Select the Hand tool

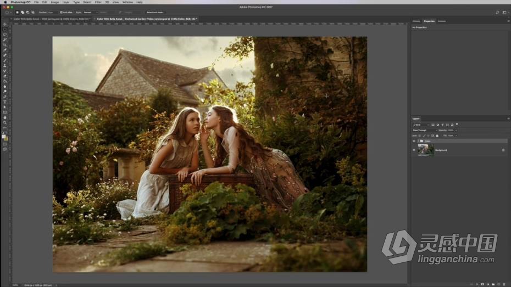5,117
